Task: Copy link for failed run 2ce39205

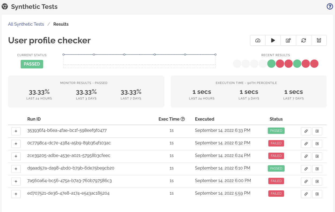Action: coord(306,156)
